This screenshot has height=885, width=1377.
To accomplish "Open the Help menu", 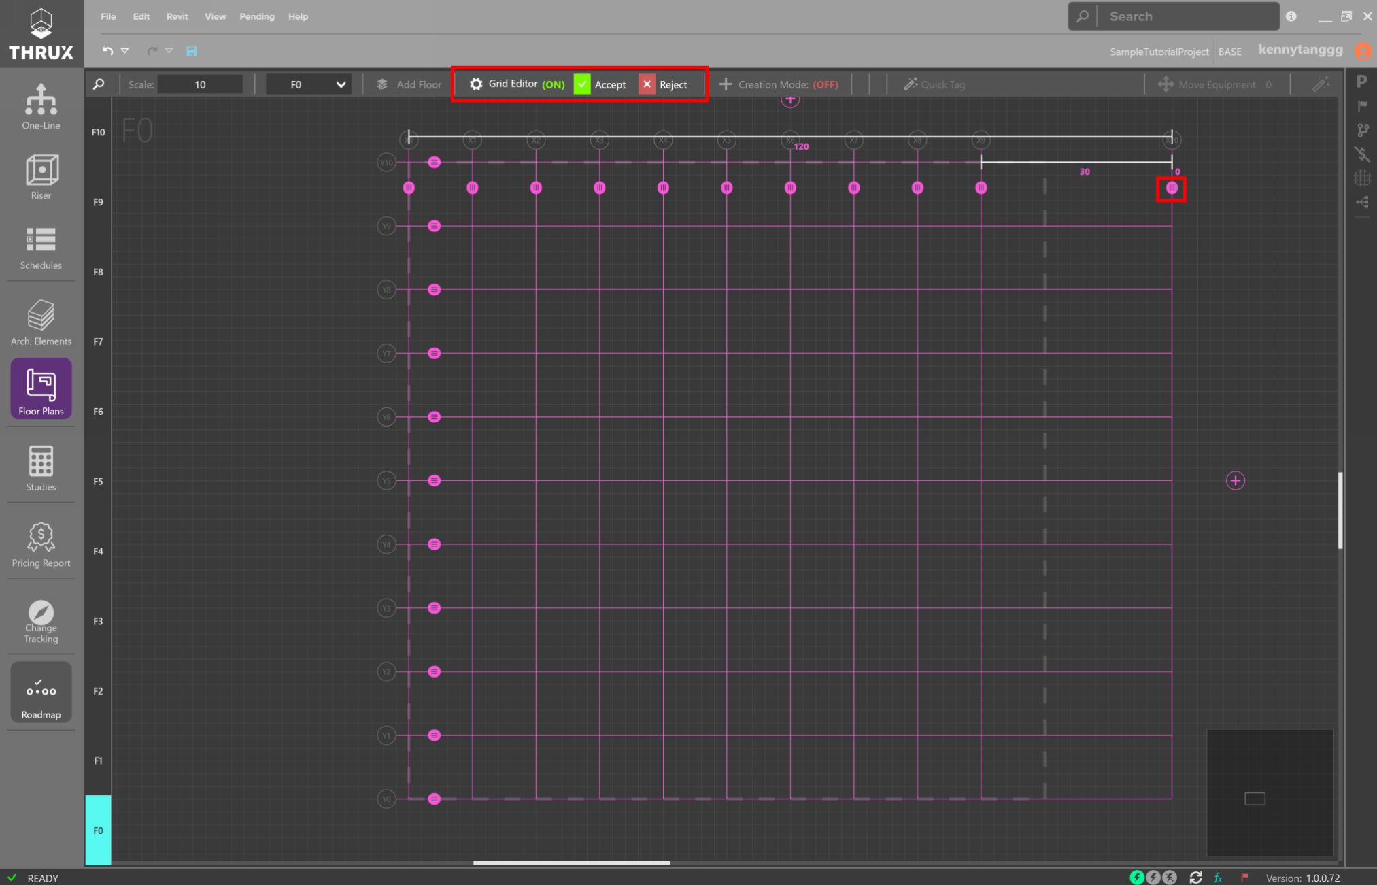I will point(298,16).
